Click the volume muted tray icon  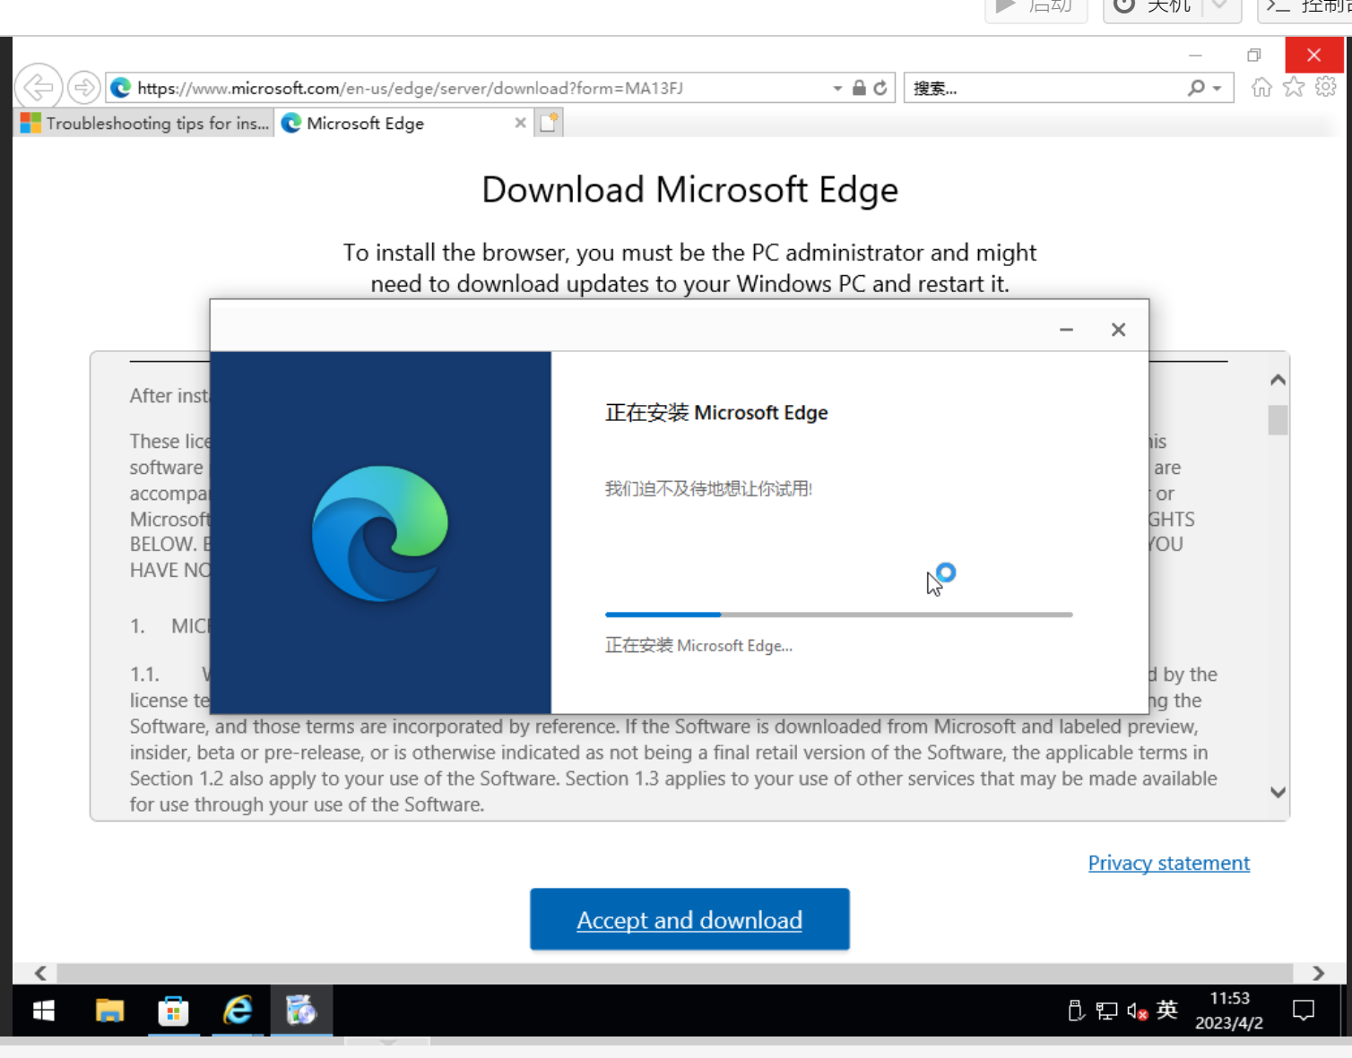point(1137,1011)
